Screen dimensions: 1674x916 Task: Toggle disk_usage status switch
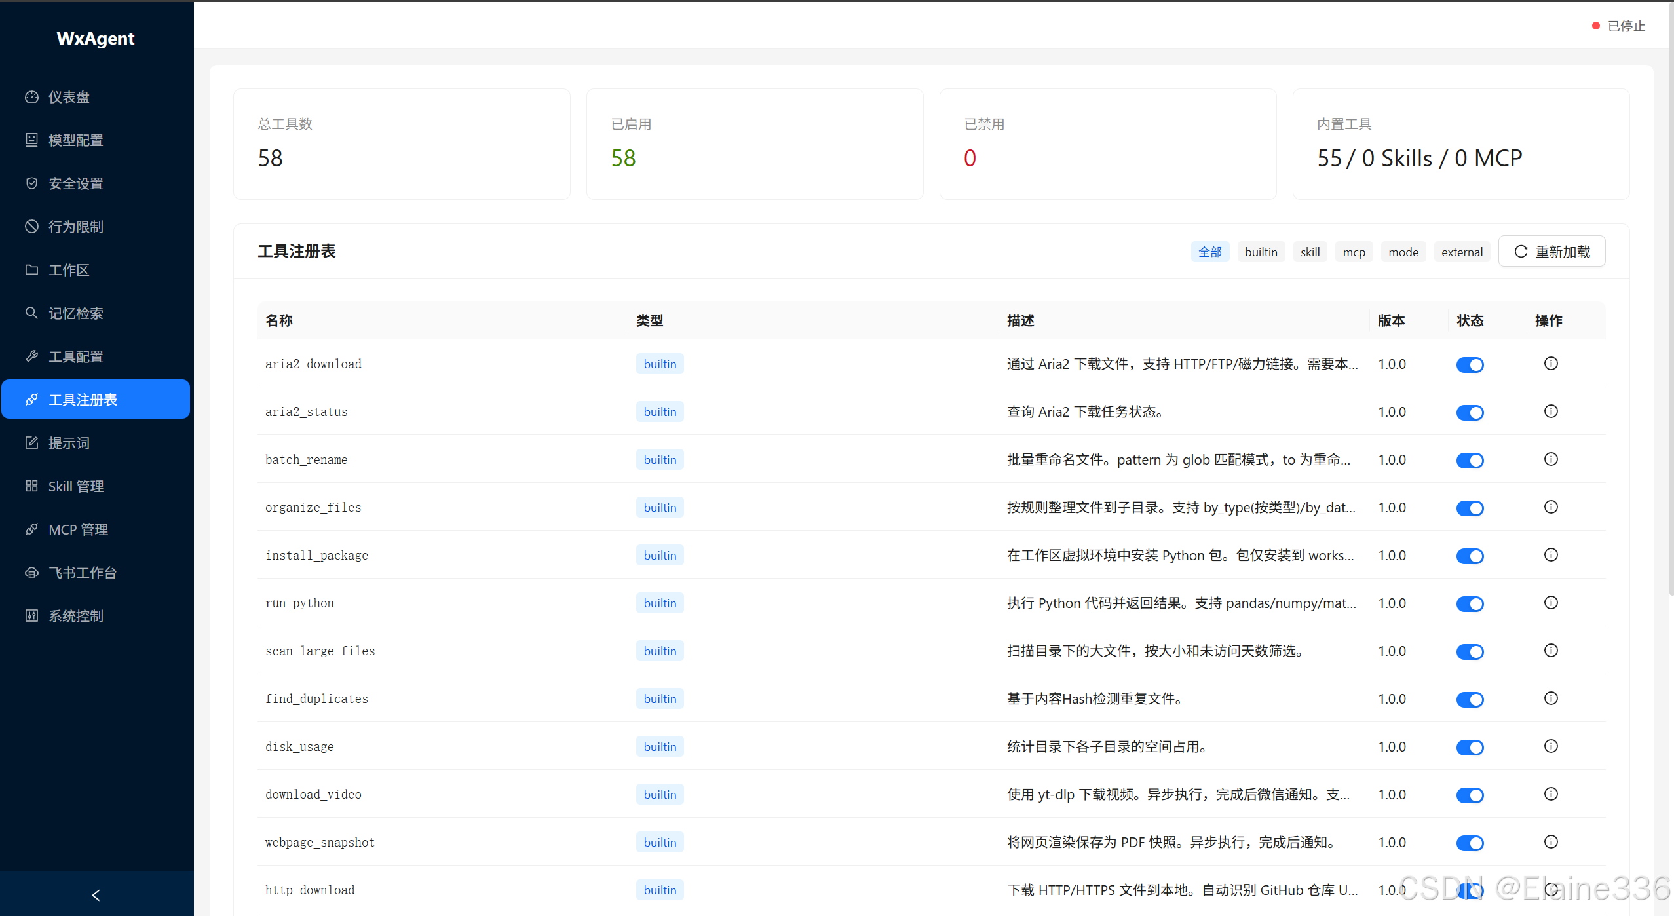click(1470, 748)
